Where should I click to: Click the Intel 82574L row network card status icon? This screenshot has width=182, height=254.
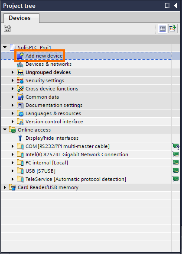point(175,154)
